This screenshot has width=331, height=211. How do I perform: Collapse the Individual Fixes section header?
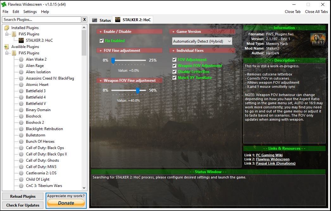coord(202,50)
